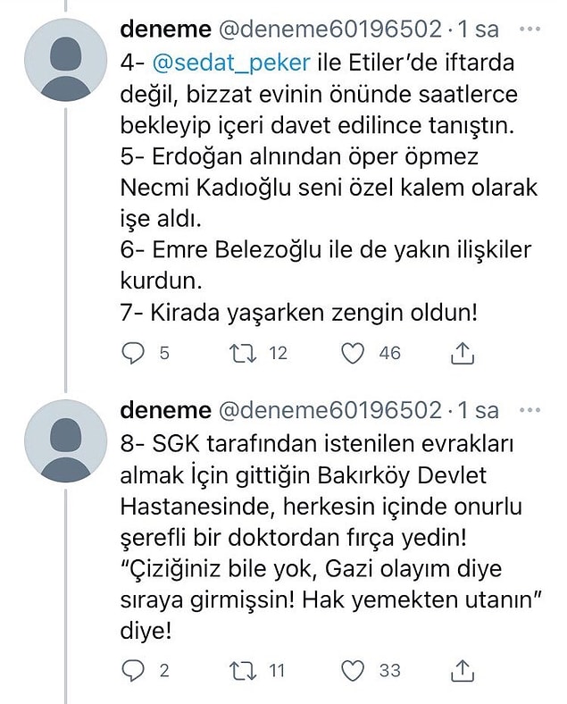Click the @deneme60196502 handle on first tweet
Viewport: 567px width, 704px height.
click(330, 29)
